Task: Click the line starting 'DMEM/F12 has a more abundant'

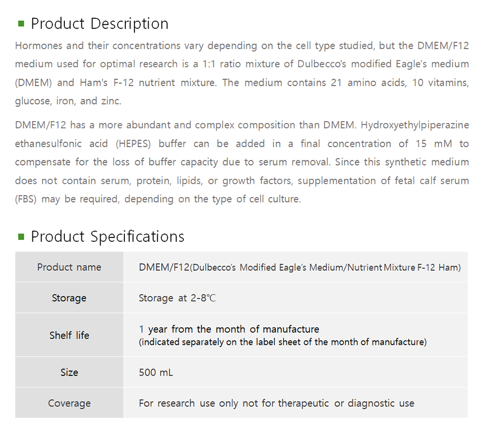Action: (242, 125)
